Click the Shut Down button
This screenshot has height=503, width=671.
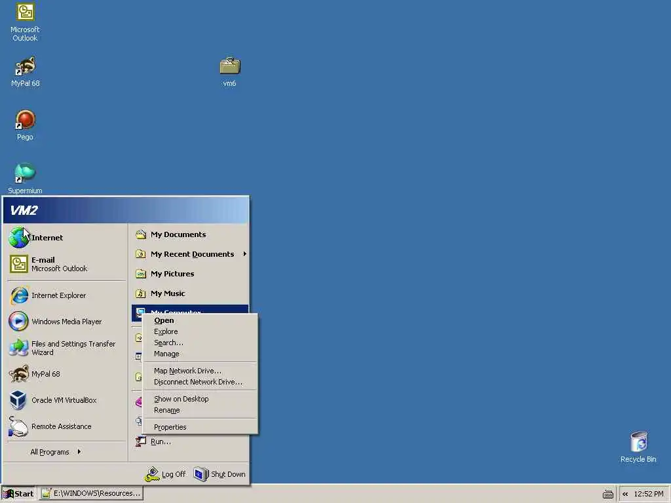click(x=220, y=474)
